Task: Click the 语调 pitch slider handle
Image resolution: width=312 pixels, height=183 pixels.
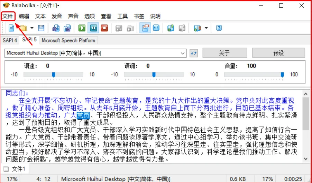Action: [154, 75]
